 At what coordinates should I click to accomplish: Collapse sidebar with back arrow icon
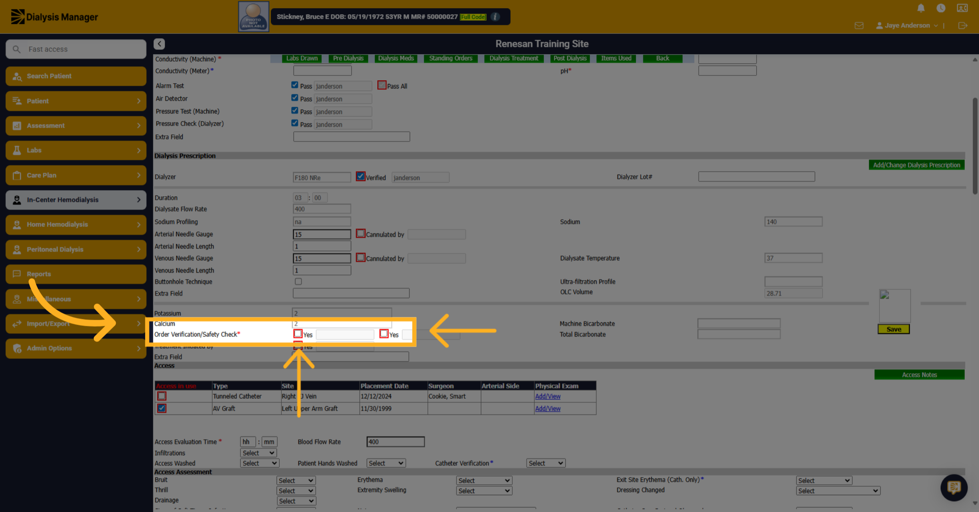click(x=159, y=44)
